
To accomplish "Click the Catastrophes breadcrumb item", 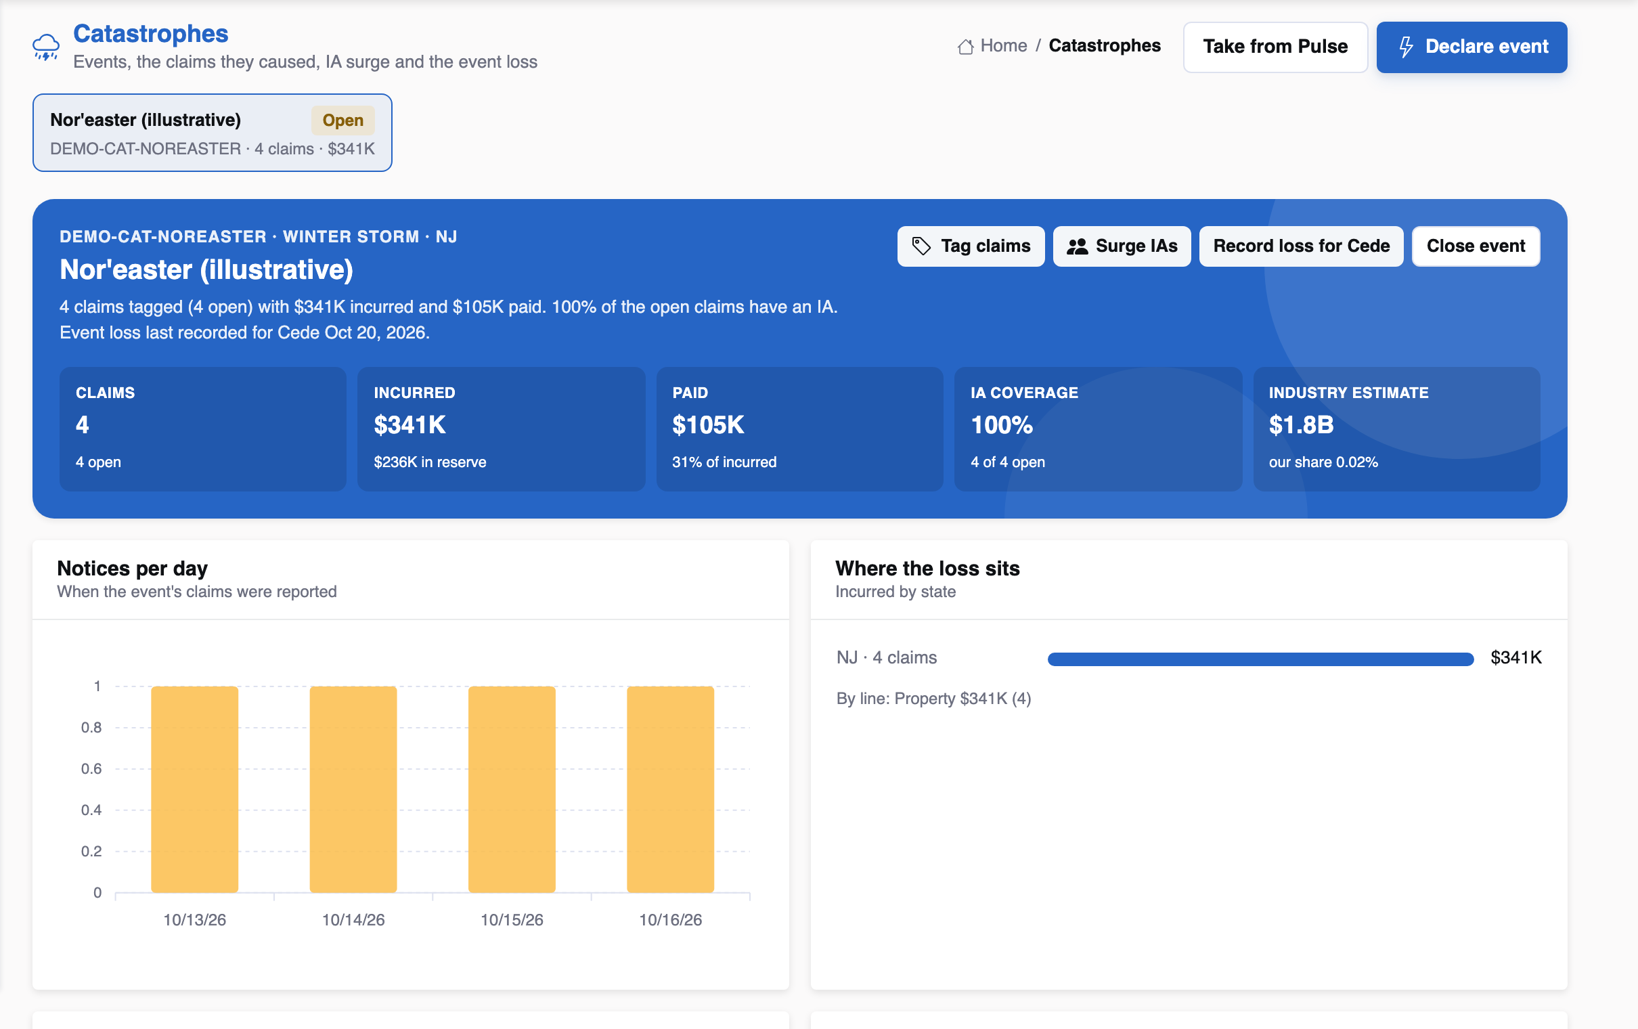I will pyautogui.click(x=1104, y=46).
